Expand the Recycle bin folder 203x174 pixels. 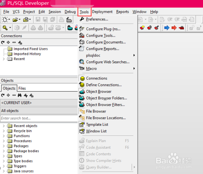pos(4,131)
